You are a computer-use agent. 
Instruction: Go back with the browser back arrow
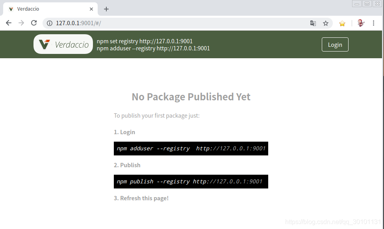coord(9,23)
